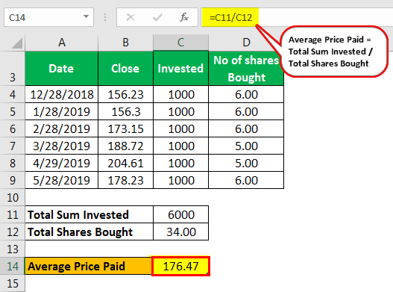Image resolution: width=393 pixels, height=292 pixels.
Task: Open the Name Box dropdown arrow
Action: click(x=86, y=17)
